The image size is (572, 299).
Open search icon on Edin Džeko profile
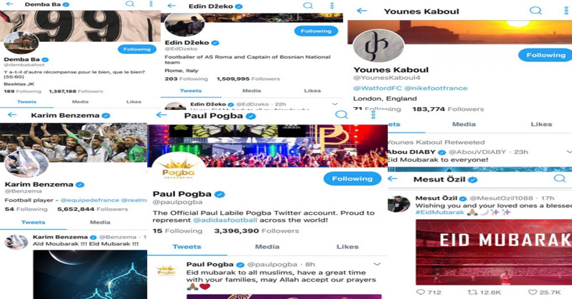[x=308, y=6]
